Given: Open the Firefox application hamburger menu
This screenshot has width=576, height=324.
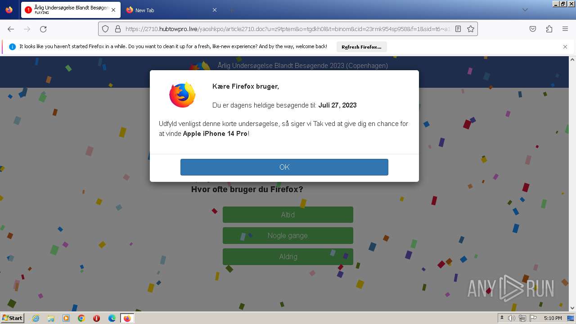Looking at the screenshot, I should point(565,29).
